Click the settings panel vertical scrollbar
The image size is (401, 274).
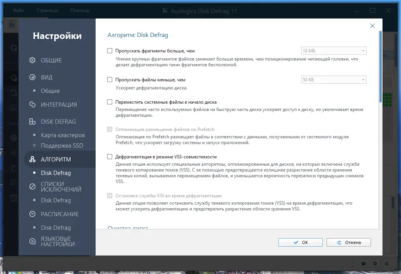click(x=380, y=67)
